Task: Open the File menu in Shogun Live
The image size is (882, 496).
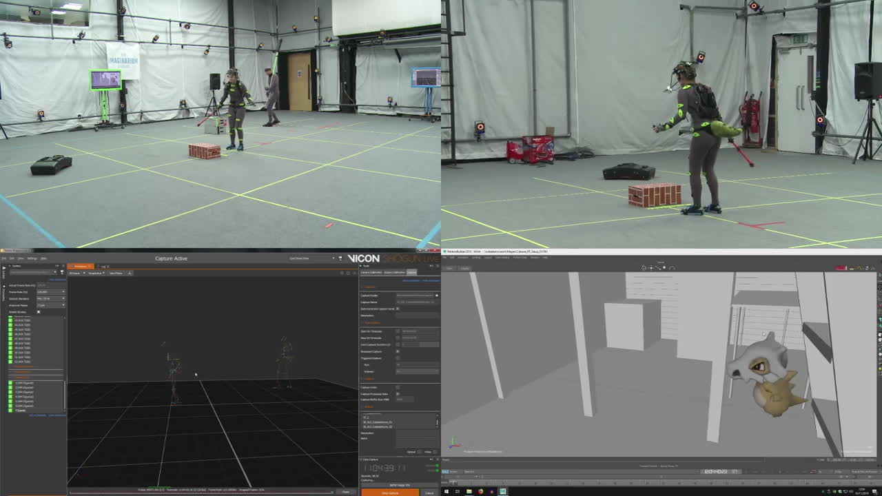Action: pos(4,258)
